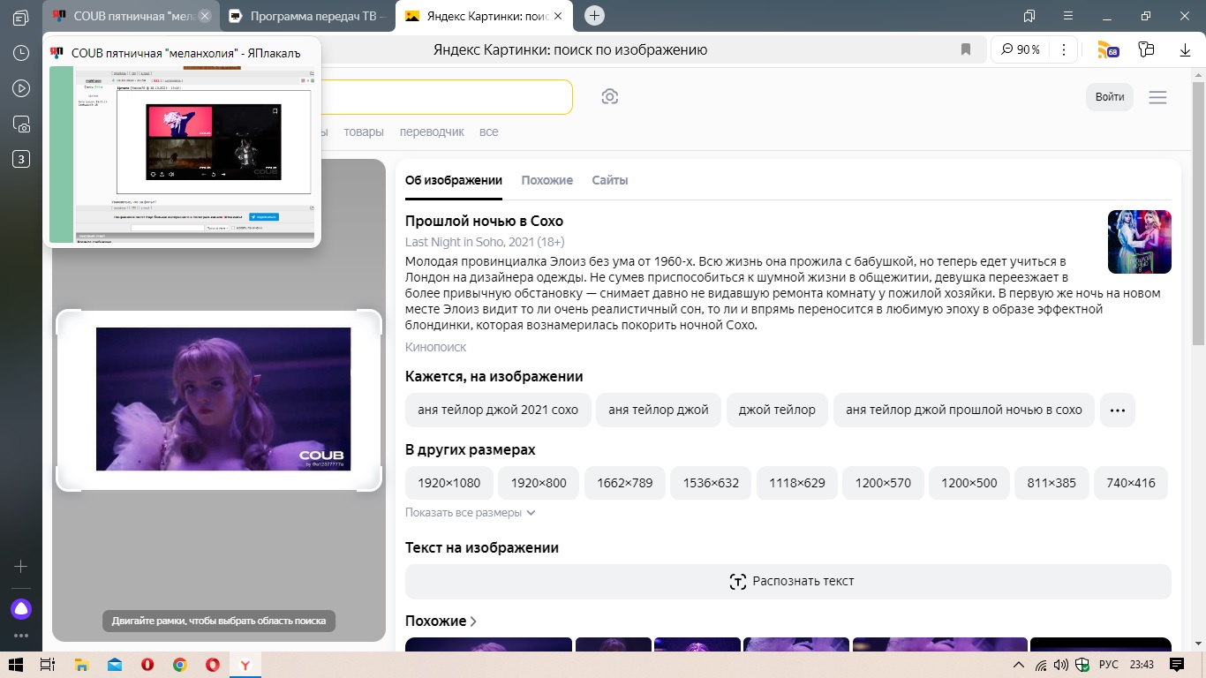Take a screenshot with the sidebar camera icon
The height and width of the screenshot is (678, 1206).
(21, 124)
